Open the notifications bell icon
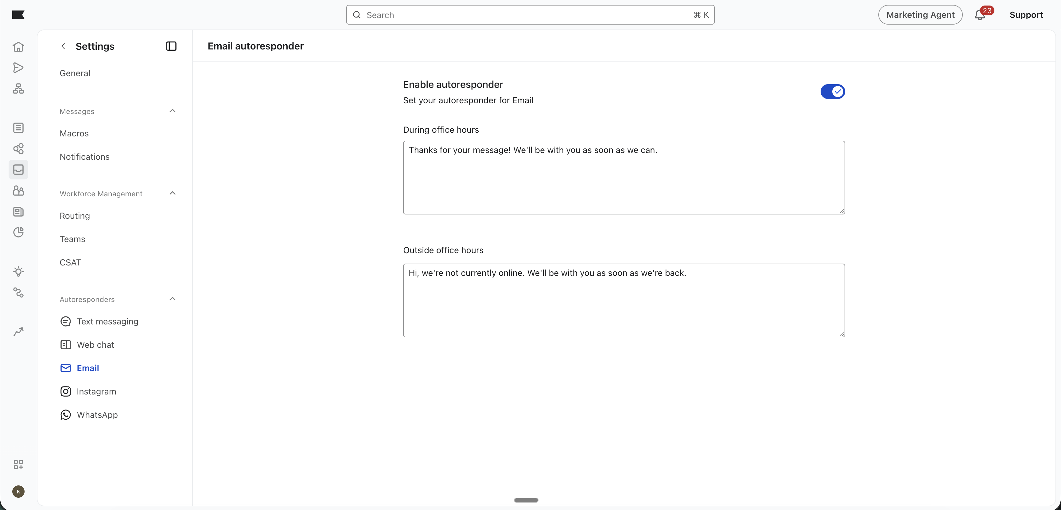 pyautogui.click(x=979, y=15)
